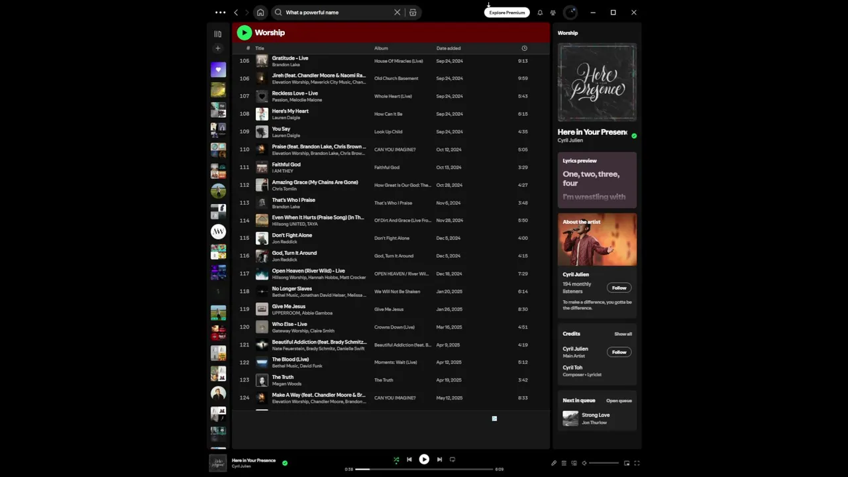Create a playlist with the plus icon
This screenshot has width=848, height=477.
pos(218,48)
